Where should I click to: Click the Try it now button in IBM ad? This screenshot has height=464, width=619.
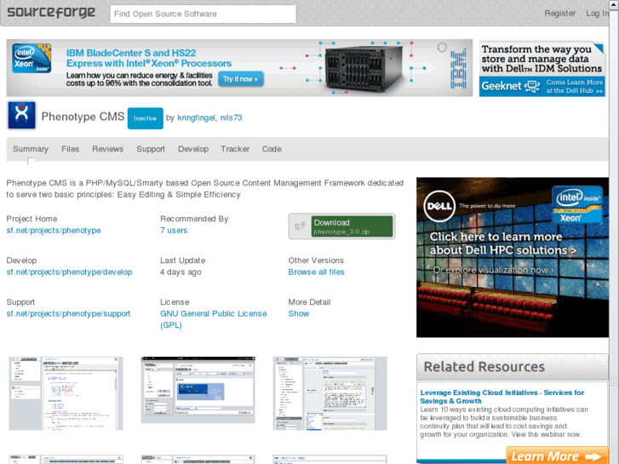tap(241, 79)
